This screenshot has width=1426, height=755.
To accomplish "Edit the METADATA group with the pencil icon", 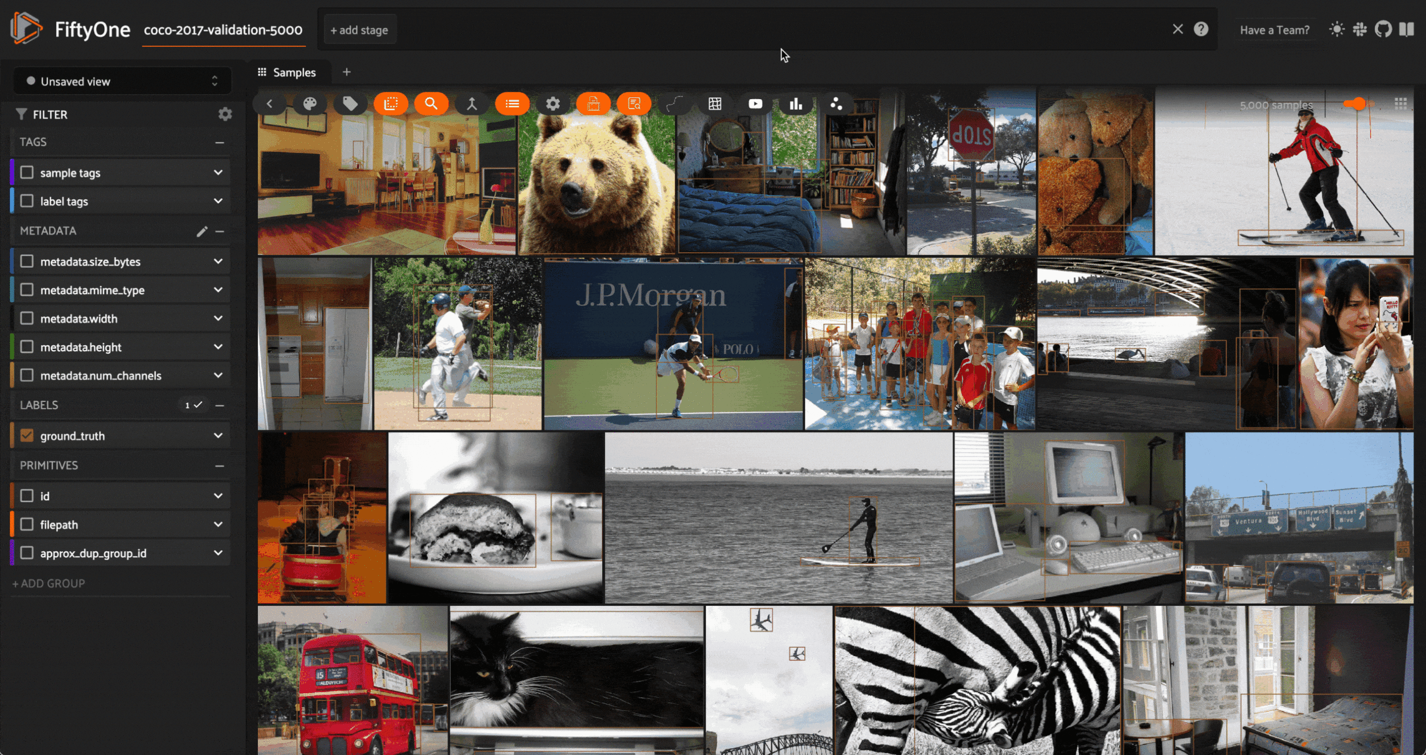I will click(202, 231).
